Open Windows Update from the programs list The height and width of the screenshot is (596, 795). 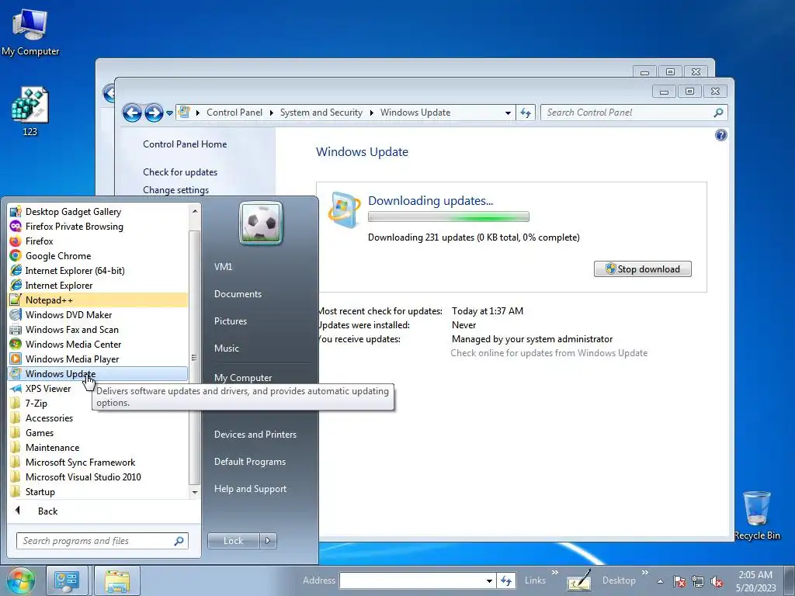pyautogui.click(x=98, y=373)
